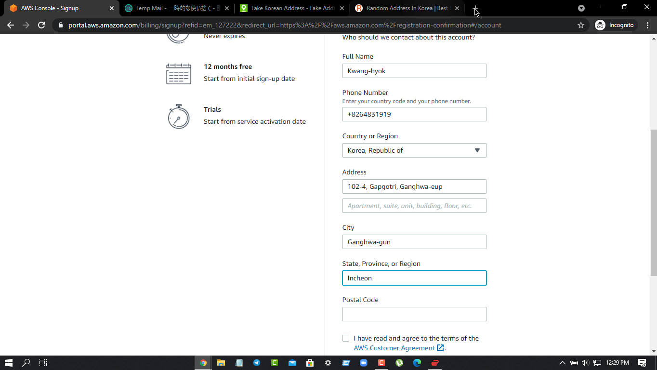Open Chrome's three-dot menu
This screenshot has width=657, height=370.
pos(647,25)
